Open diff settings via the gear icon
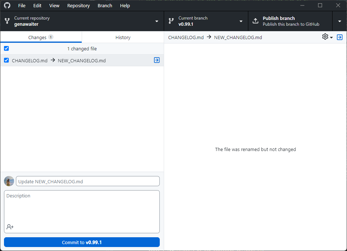Viewport: 347px width, 251px height. coord(325,37)
